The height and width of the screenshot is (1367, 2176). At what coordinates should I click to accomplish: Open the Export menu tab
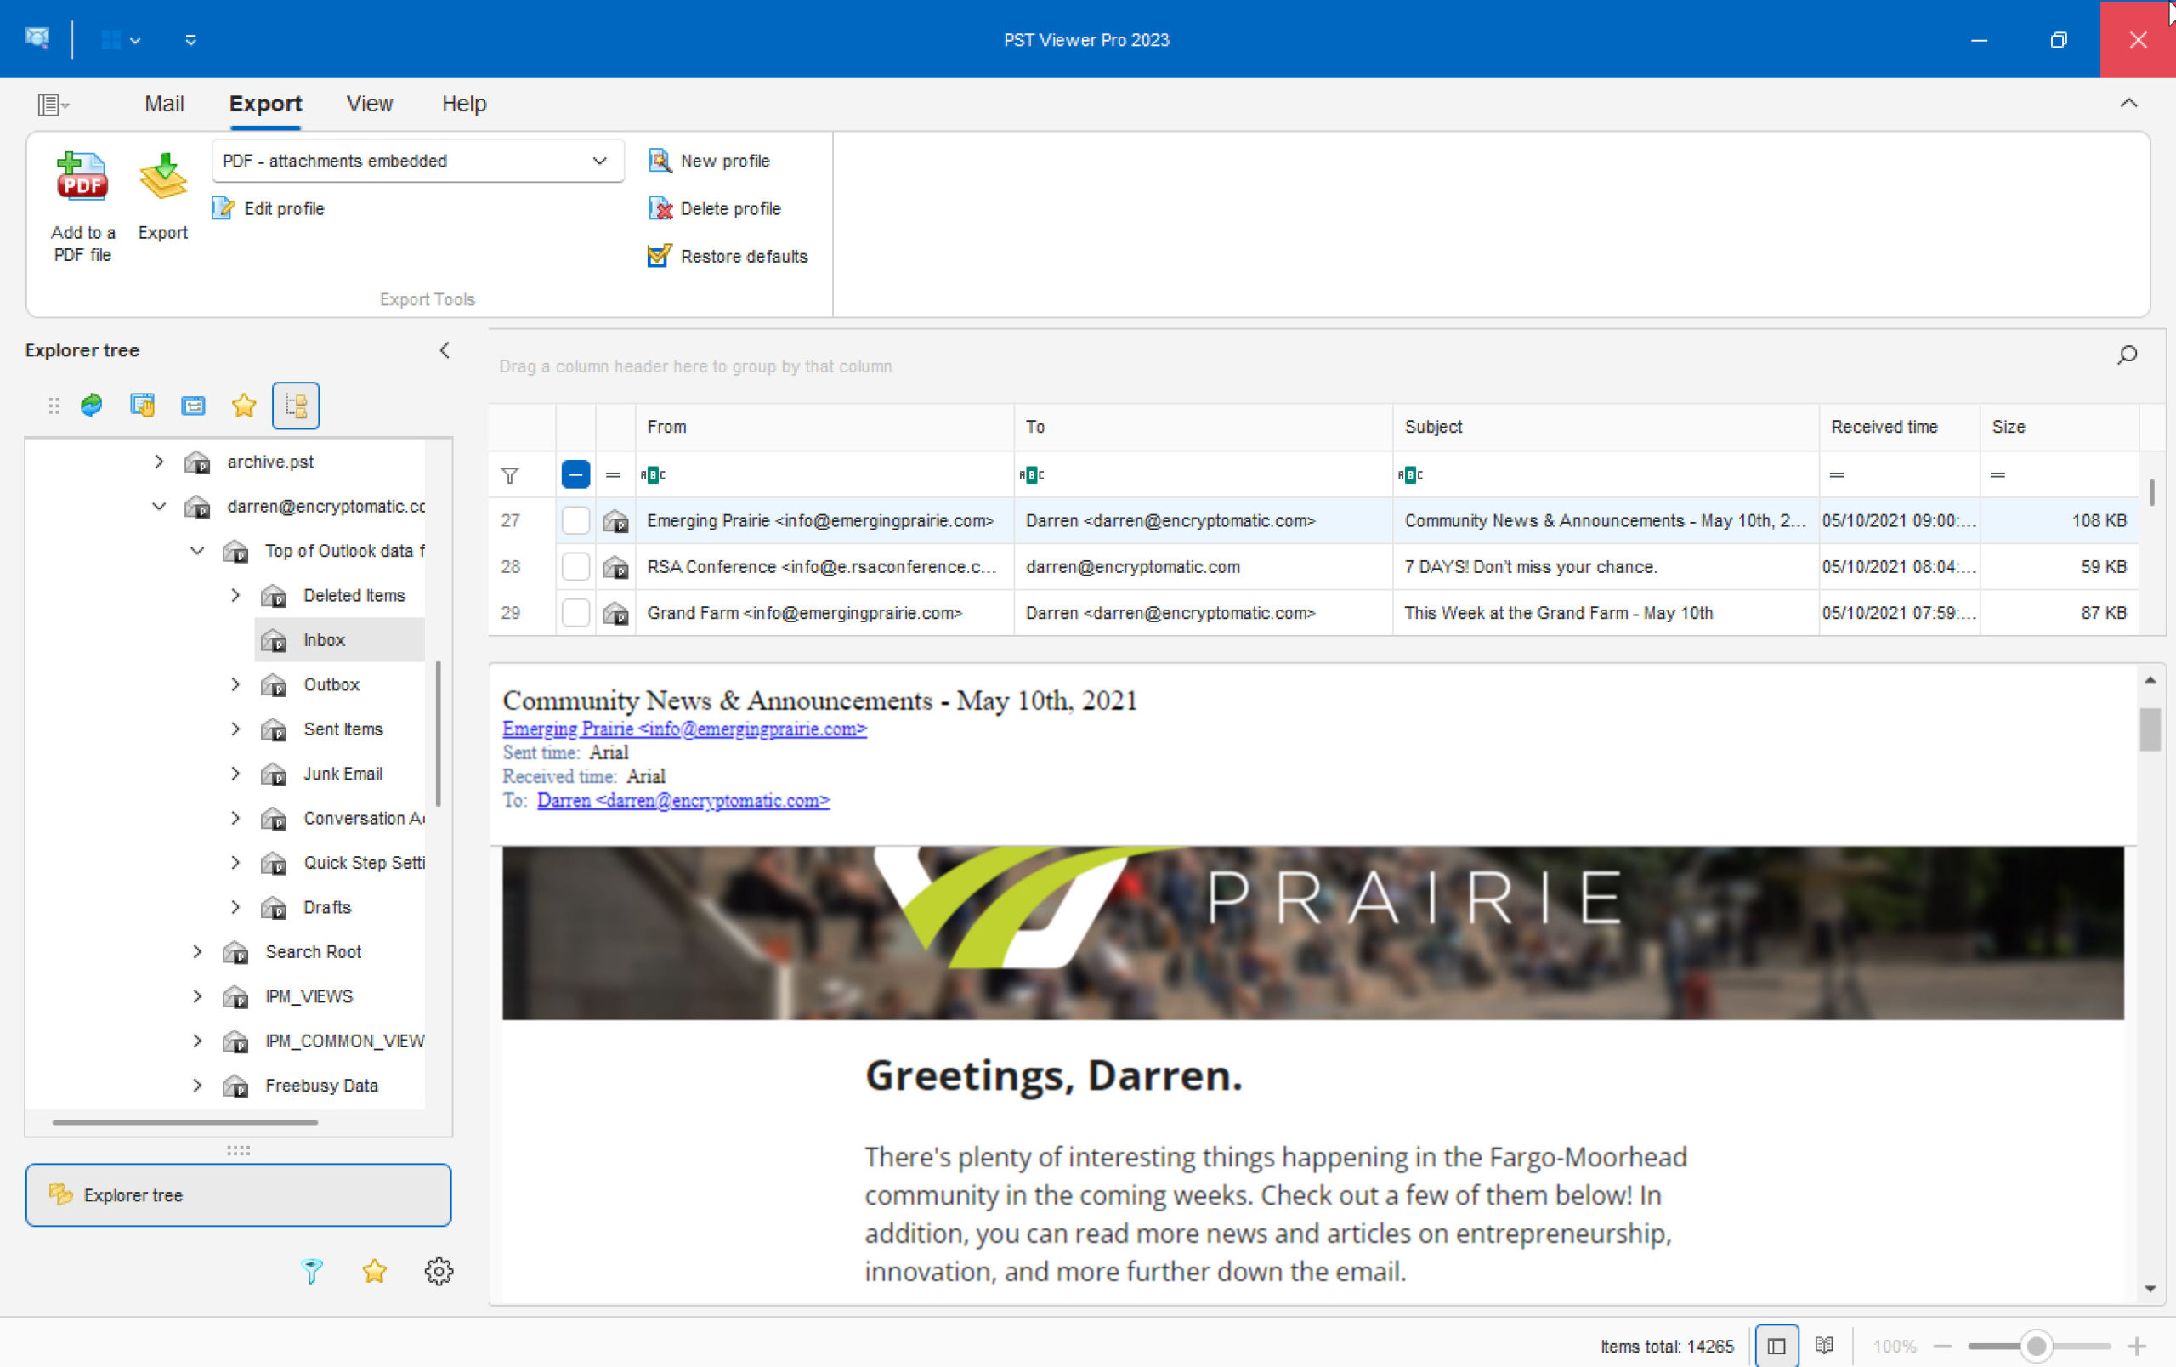coord(263,102)
